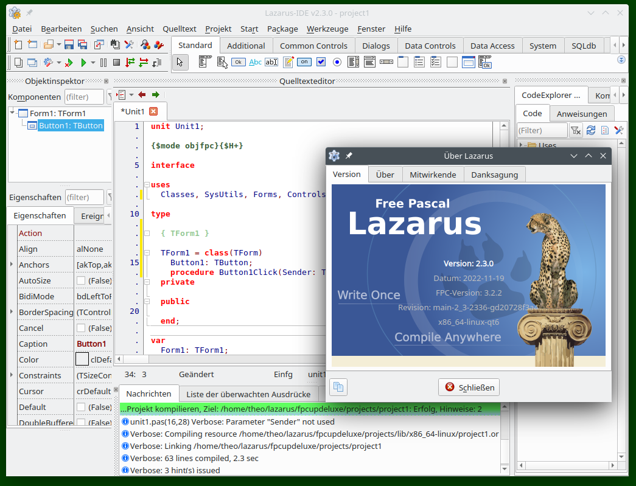Pick the TMainMenu component from palette
Image resolution: width=636 pixels, height=486 pixels.
pyautogui.click(x=205, y=62)
